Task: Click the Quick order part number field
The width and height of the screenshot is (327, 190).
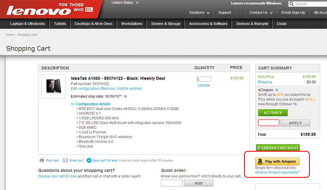Action: pos(172,183)
